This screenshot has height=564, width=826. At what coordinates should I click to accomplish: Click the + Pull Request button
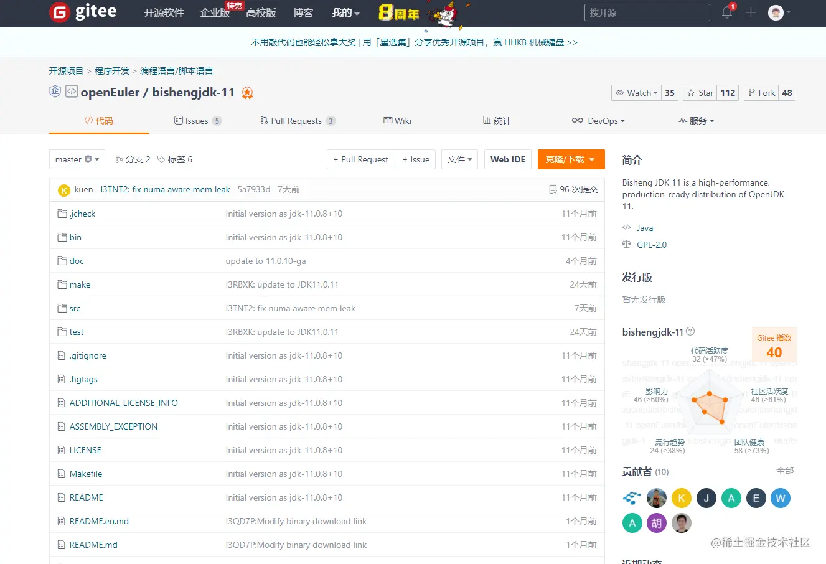pyautogui.click(x=361, y=159)
